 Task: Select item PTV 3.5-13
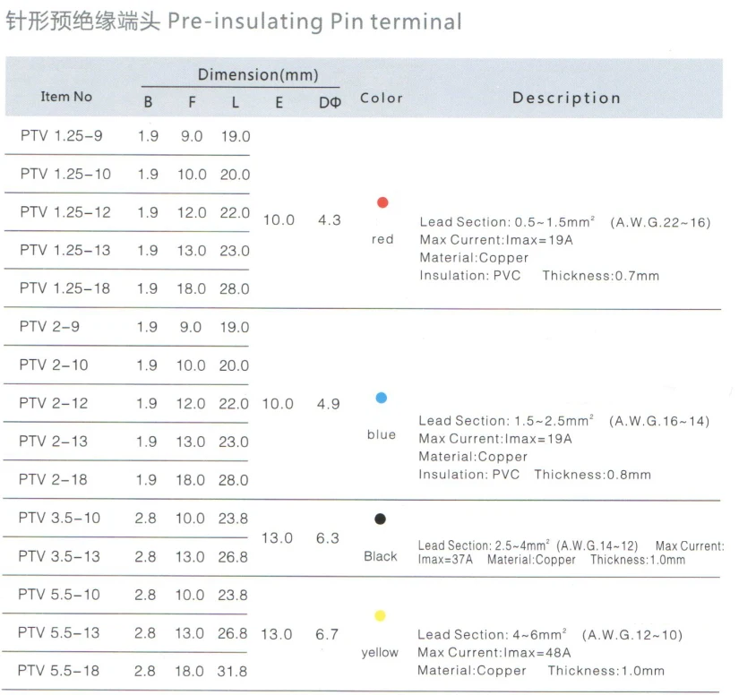point(59,556)
